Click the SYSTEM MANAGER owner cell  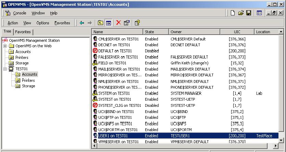pos(186,93)
